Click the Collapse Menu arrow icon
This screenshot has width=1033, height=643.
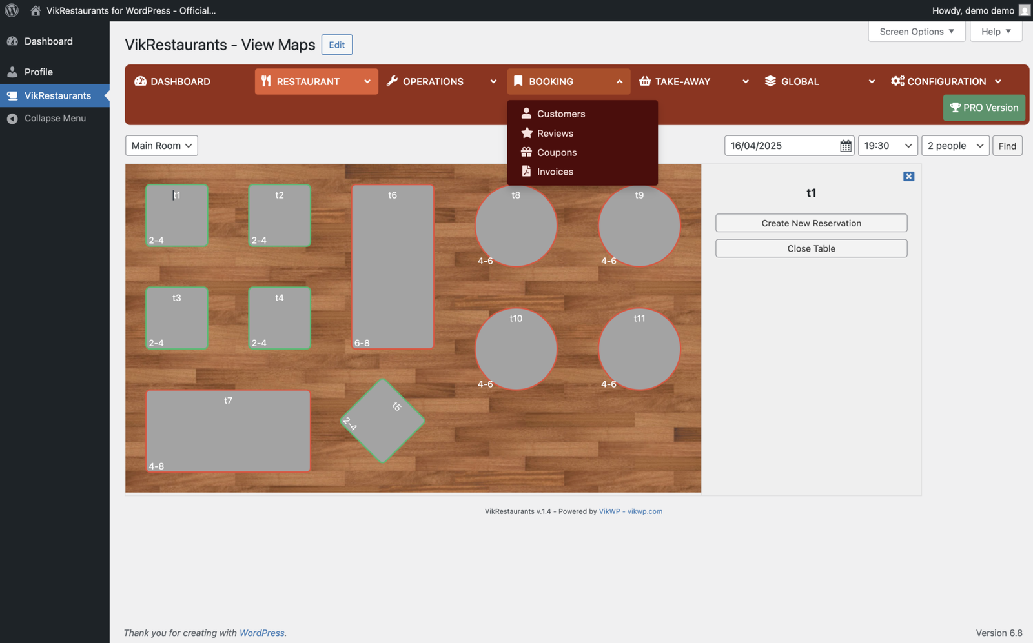pos(12,119)
